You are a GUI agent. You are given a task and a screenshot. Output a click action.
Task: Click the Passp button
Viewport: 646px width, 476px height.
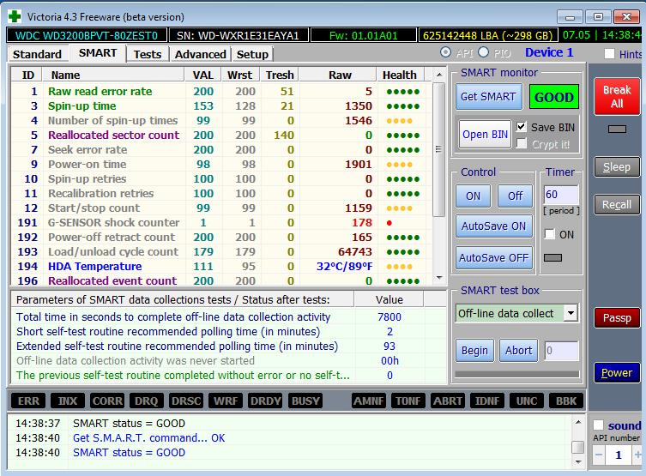pyautogui.click(x=617, y=318)
